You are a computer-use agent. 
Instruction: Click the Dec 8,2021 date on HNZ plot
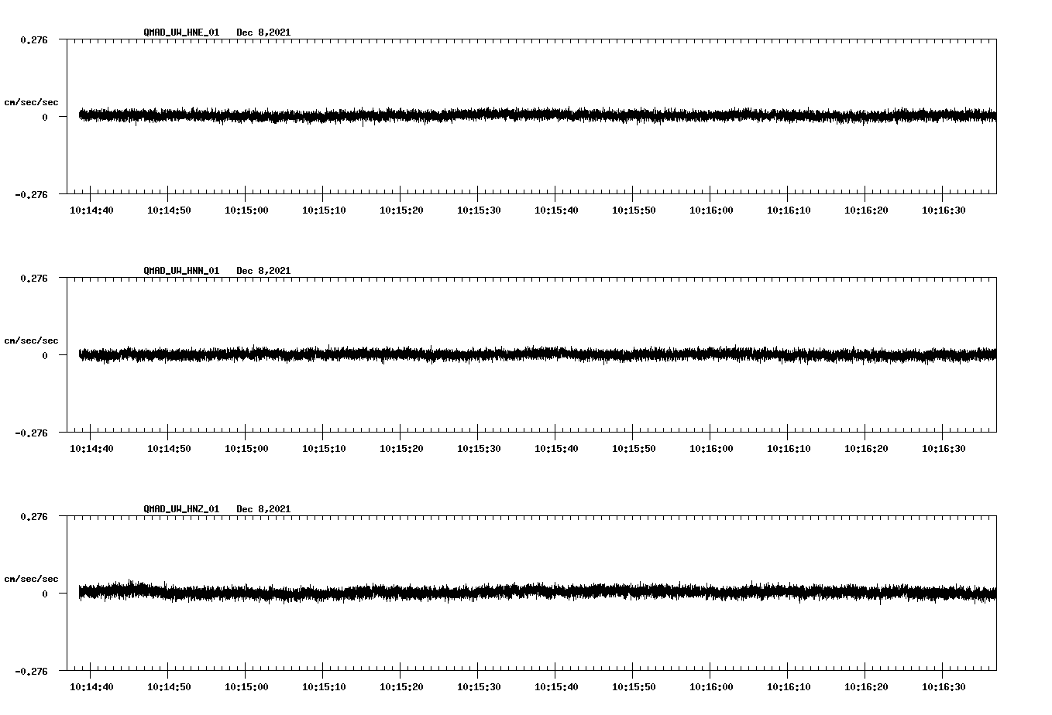(x=263, y=509)
